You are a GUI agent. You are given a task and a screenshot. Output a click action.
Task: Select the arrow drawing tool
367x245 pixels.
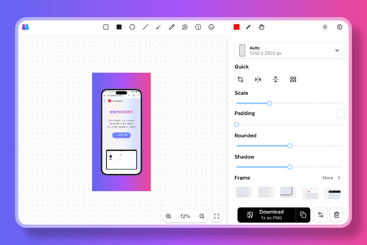[x=158, y=27]
